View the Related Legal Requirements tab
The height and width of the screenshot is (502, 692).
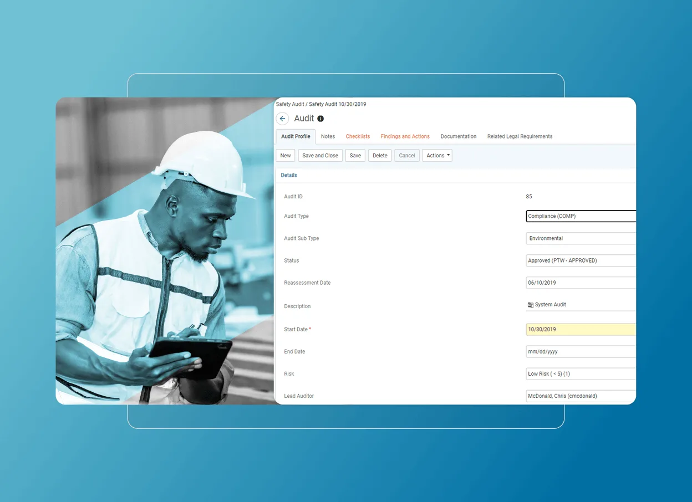520,136
